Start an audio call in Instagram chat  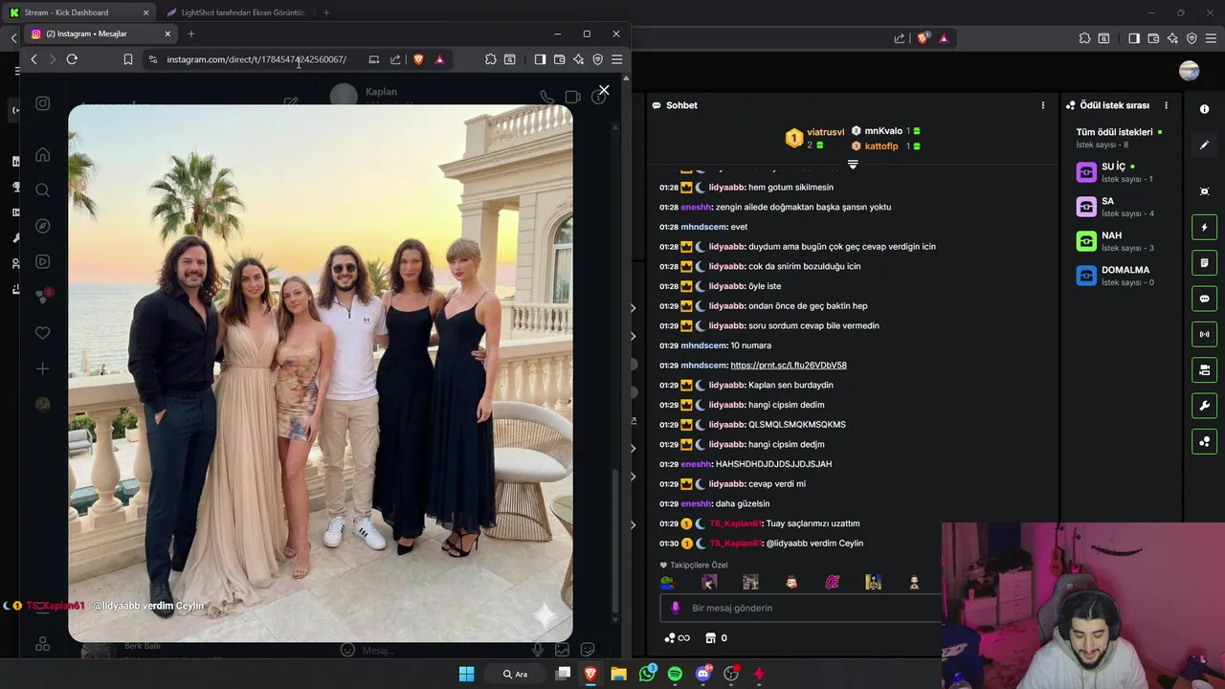tap(546, 97)
